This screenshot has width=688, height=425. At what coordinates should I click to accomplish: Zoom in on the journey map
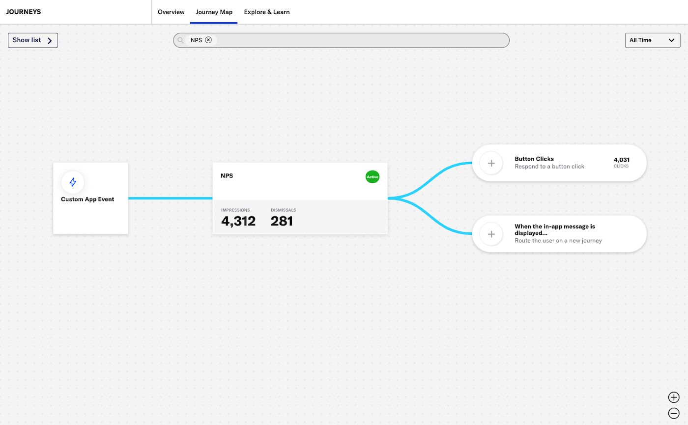[x=674, y=397]
